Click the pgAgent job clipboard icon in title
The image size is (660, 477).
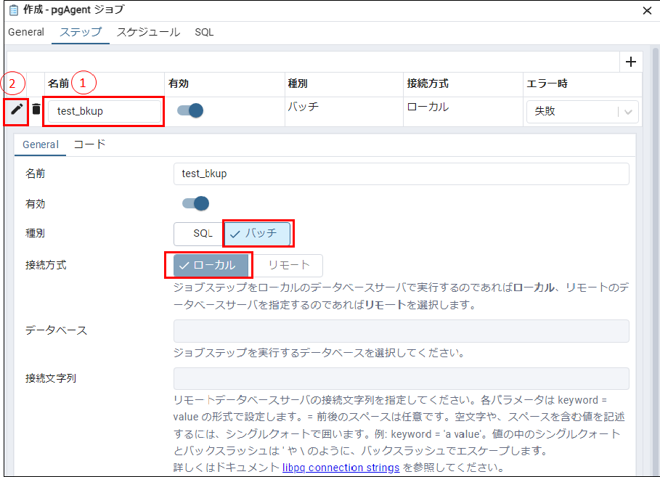click(13, 10)
